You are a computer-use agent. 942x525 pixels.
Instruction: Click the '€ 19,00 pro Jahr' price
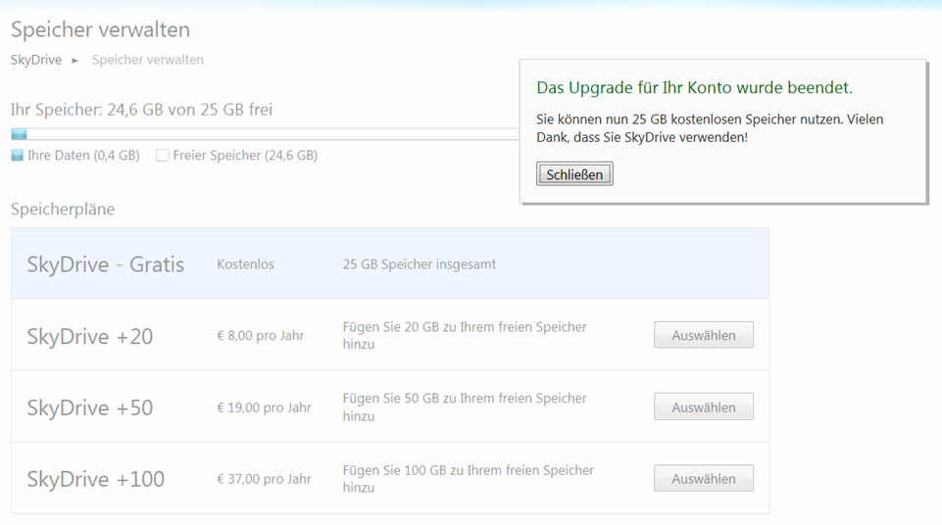[264, 407]
